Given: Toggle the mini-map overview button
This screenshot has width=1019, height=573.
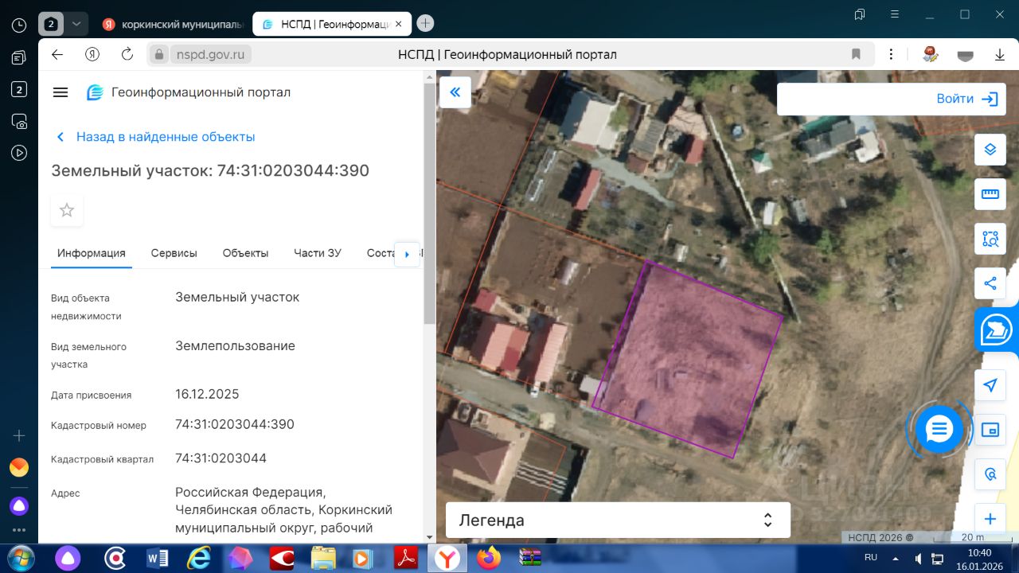Looking at the screenshot, I should (990, 430).
